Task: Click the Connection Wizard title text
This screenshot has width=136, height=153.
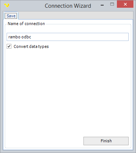Action: click(68, 6)
